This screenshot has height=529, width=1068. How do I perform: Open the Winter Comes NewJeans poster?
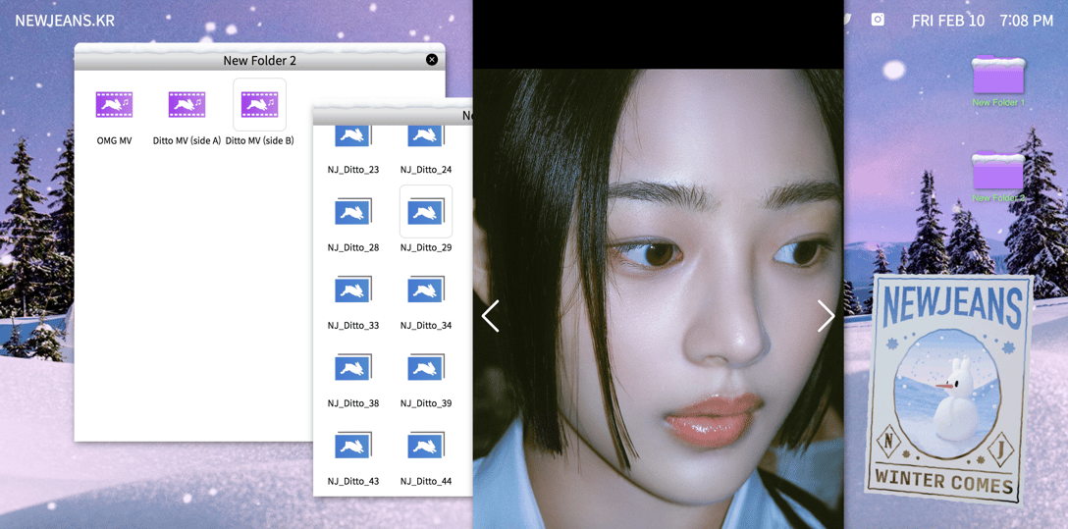[948, 388]
